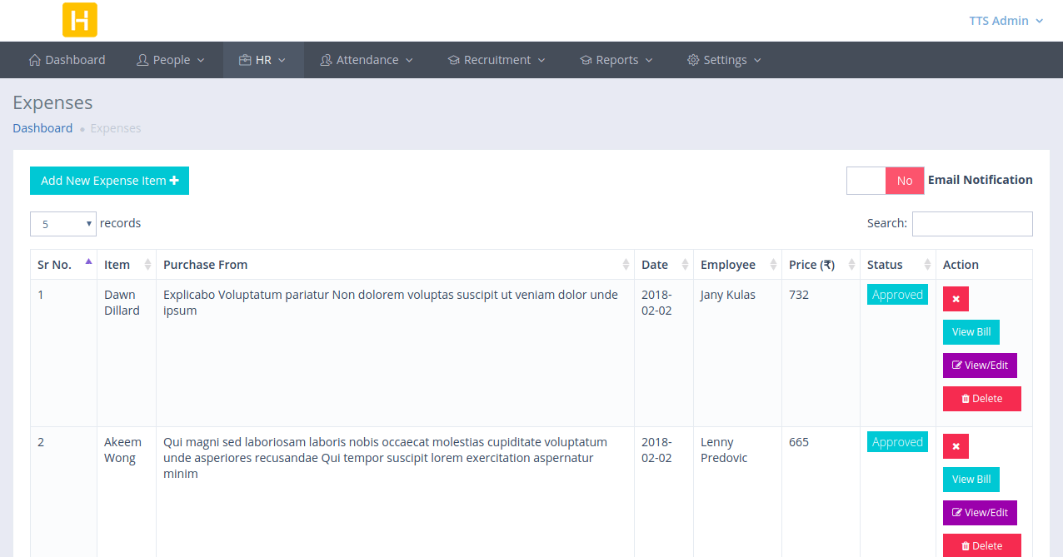Open the records-per-page dropdown showing 5

(x=62, y=223)
